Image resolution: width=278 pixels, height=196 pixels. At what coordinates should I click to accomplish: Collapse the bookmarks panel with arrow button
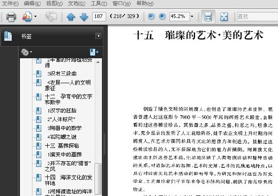tap(98, 36)
